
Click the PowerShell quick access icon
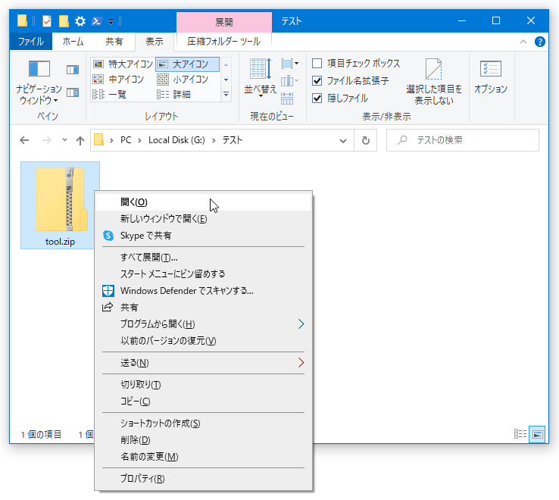click(97, 21)
